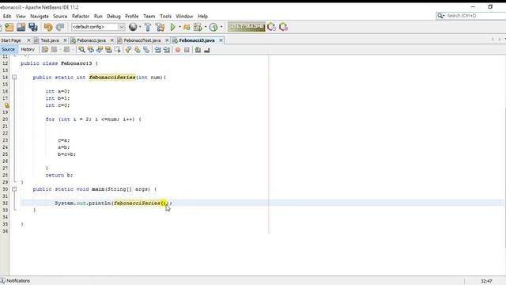Click the Find Selection magnifier icon
Screen dimensions: 506x285
81,50
